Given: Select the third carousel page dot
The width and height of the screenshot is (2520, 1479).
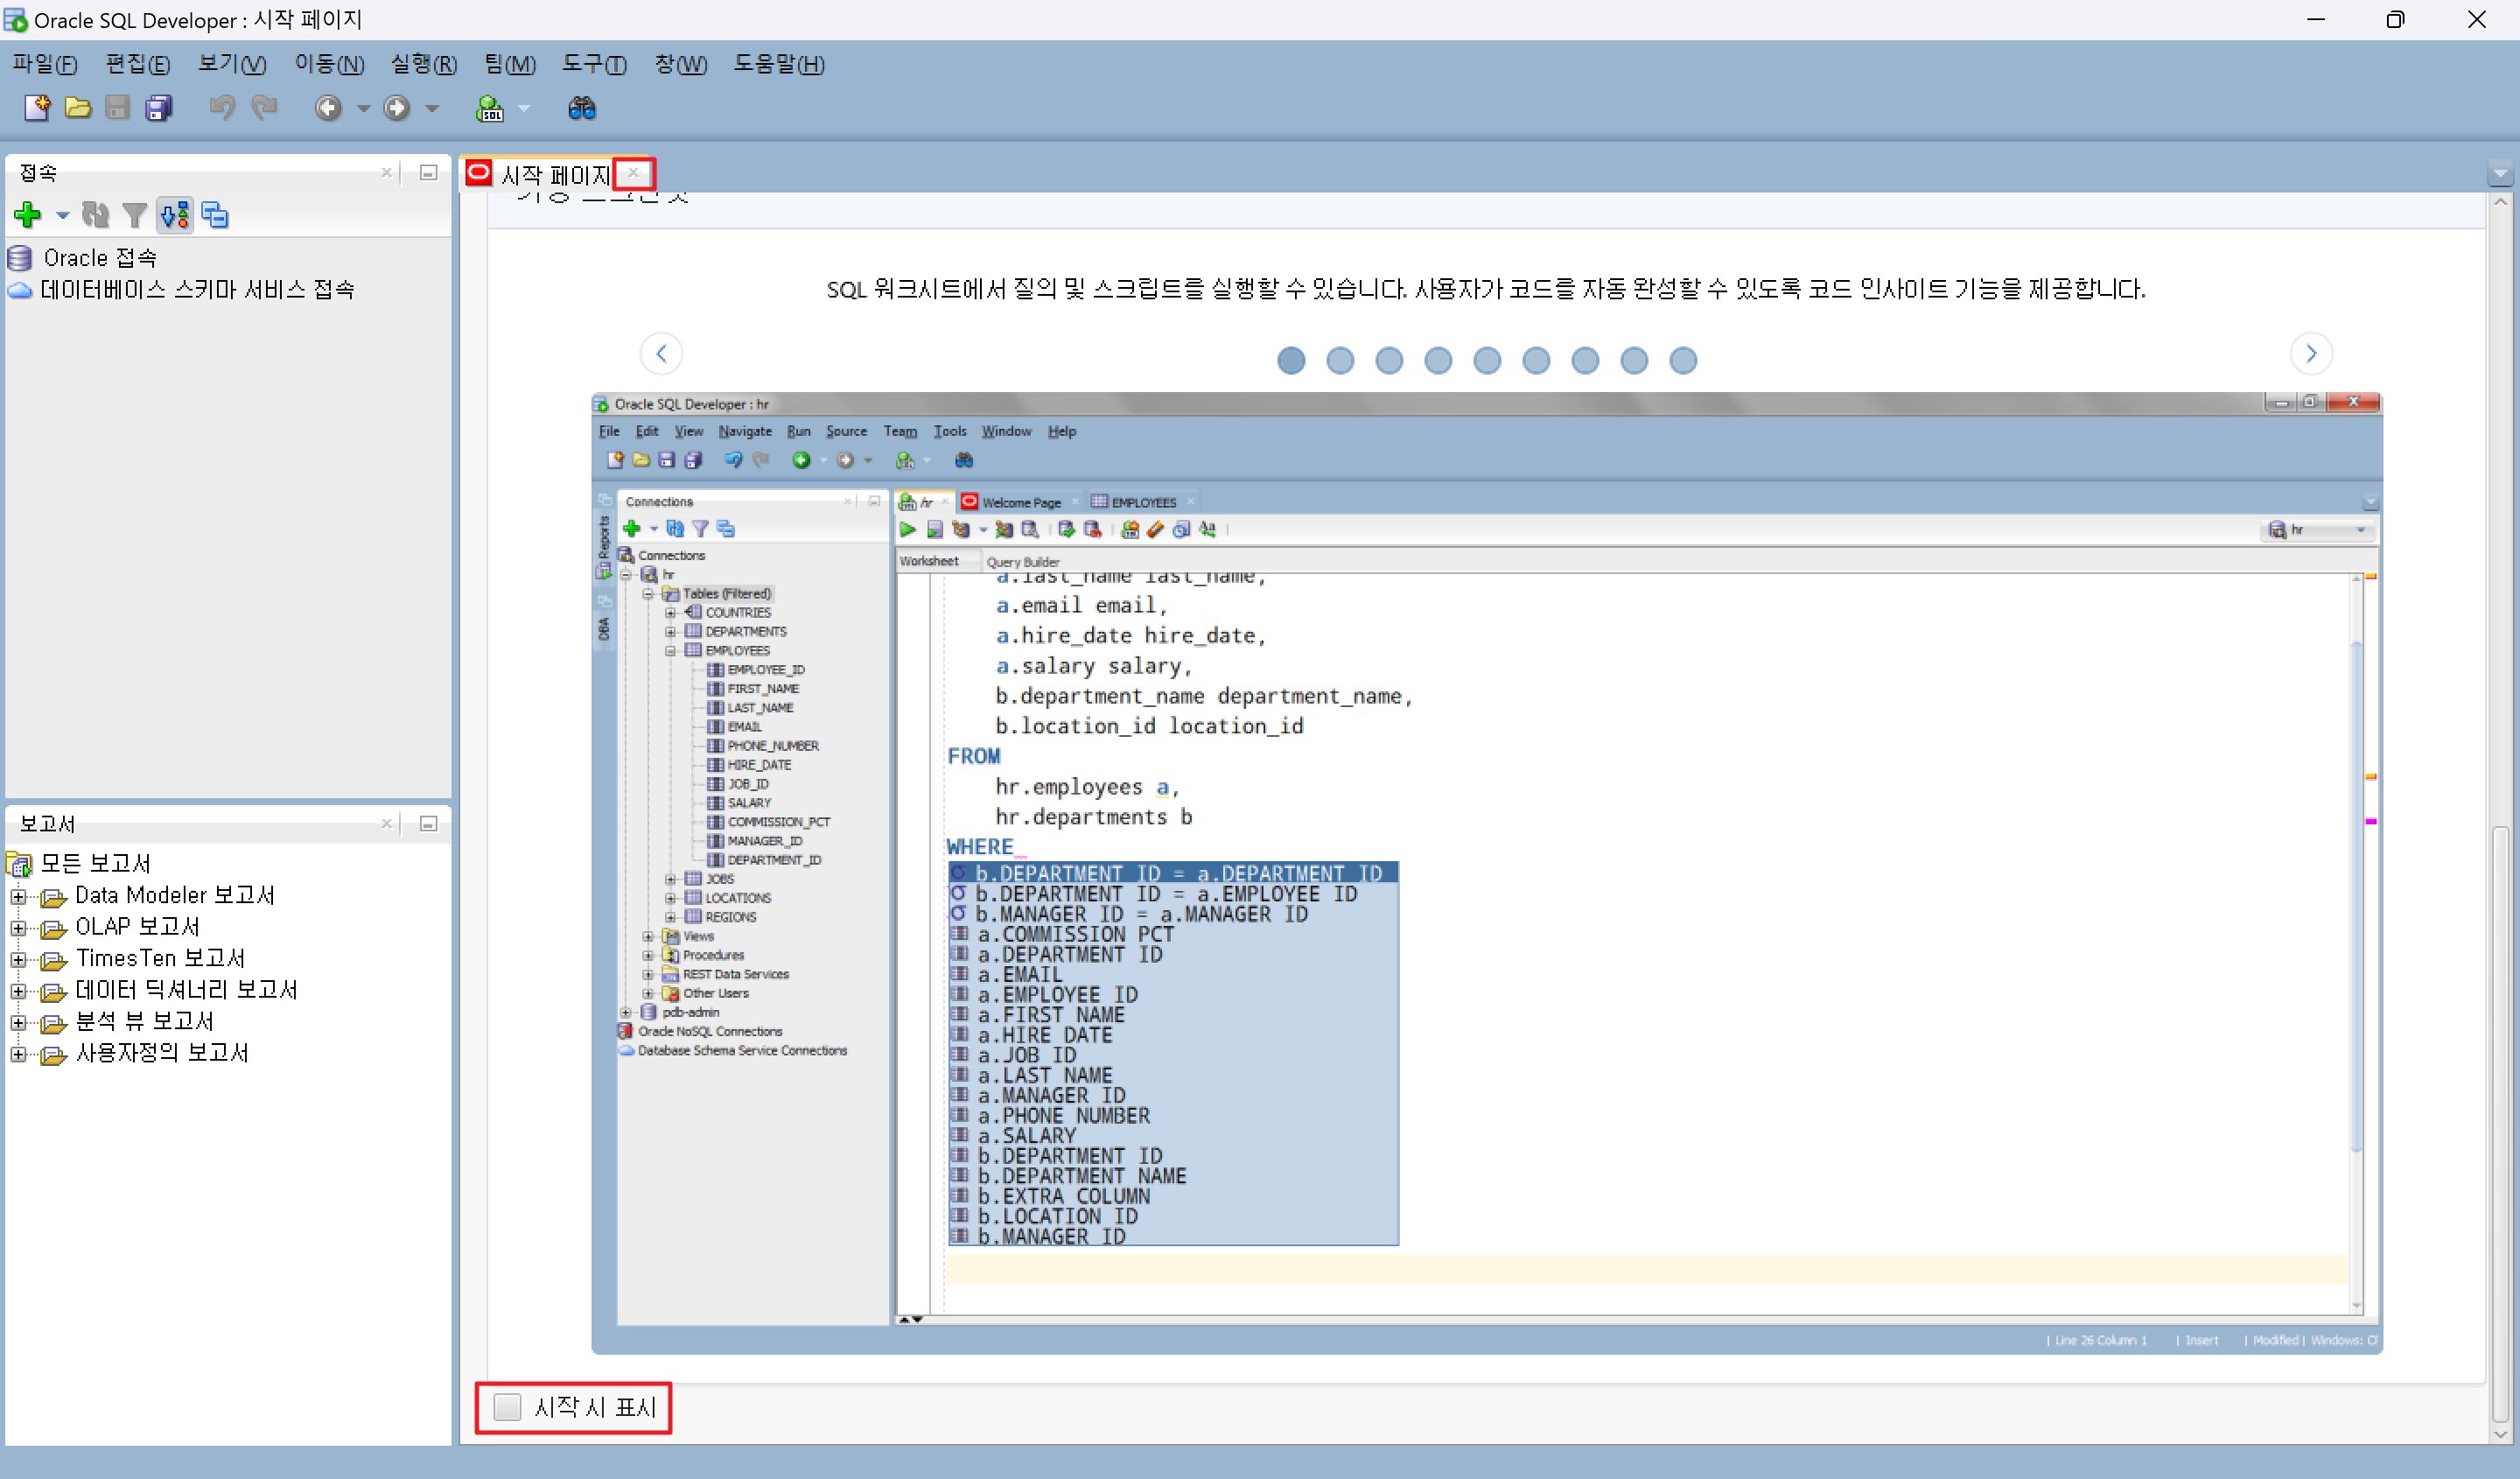Looking at the screenshot, I should tap(1389, 360).
